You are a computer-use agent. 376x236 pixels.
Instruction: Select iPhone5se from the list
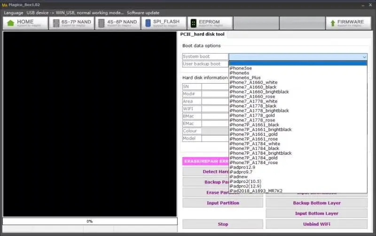(298, 68)
